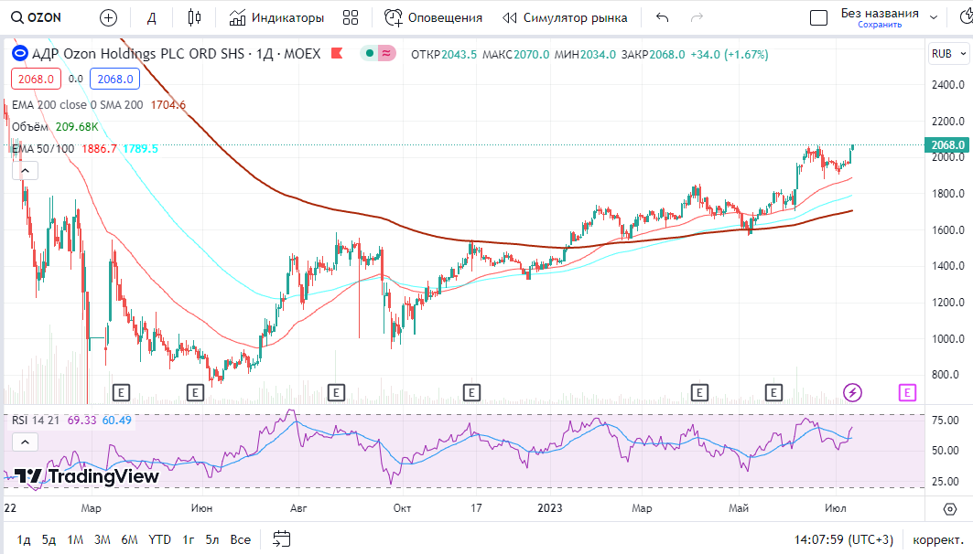
Task: Click the cut-off icon right of Без названия
Action: [967, 18]
